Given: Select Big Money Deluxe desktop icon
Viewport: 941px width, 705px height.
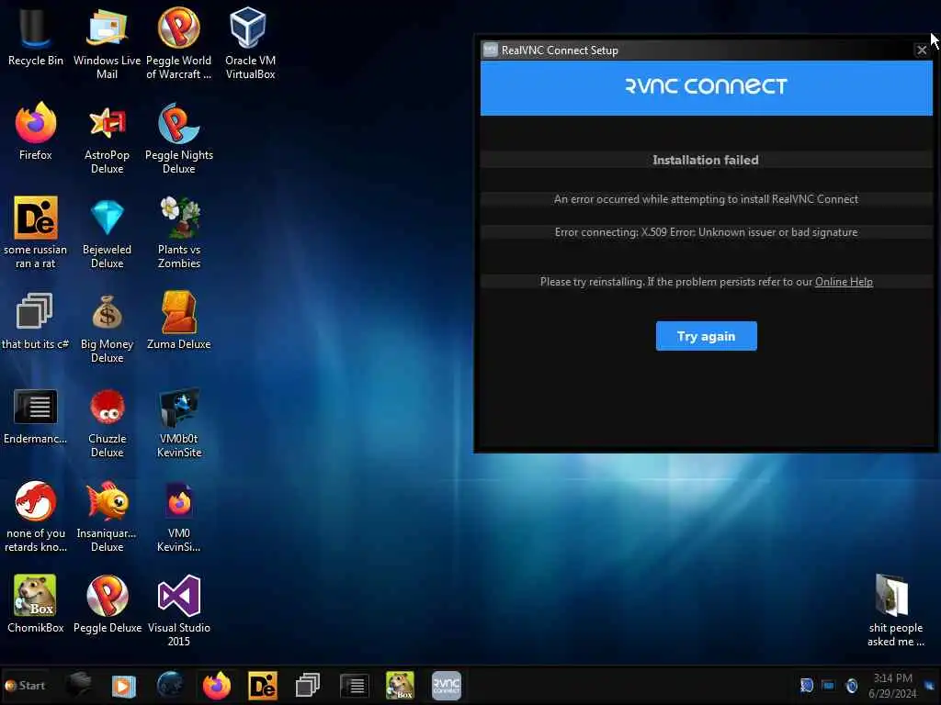Looking at the screenshot, I should [107, 328].
